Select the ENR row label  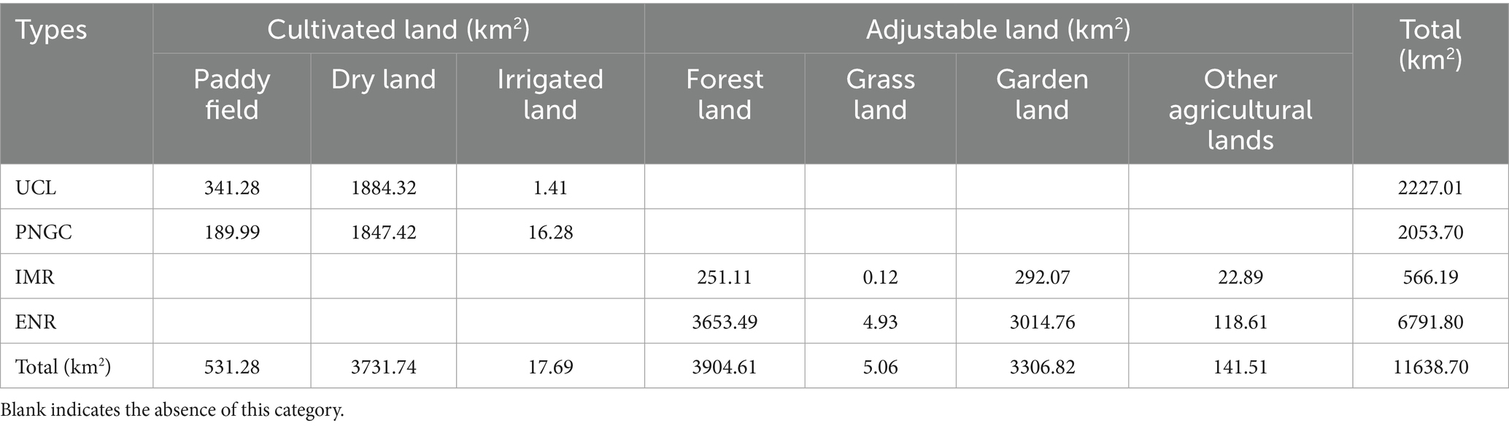(x=36, y=322)
